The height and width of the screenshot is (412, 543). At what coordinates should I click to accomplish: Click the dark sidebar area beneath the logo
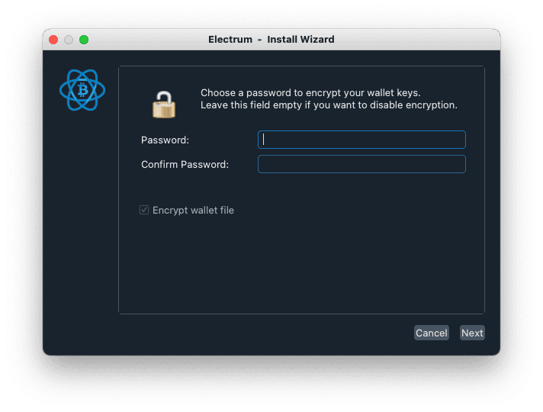tap(81, 229)
